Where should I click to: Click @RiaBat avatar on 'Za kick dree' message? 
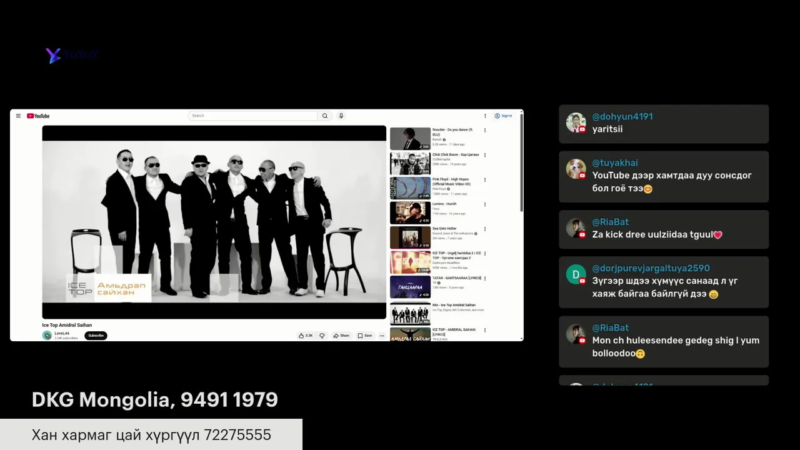(x=576, y=228)
